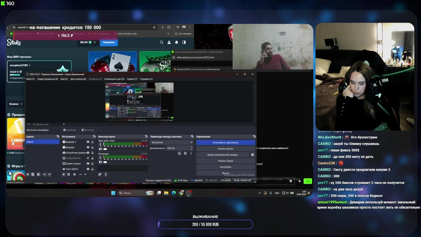This screenshot has width=421, height=237.
Task: Adjust Звук раб. стола volume slider
Action: [x=105, y=149]
